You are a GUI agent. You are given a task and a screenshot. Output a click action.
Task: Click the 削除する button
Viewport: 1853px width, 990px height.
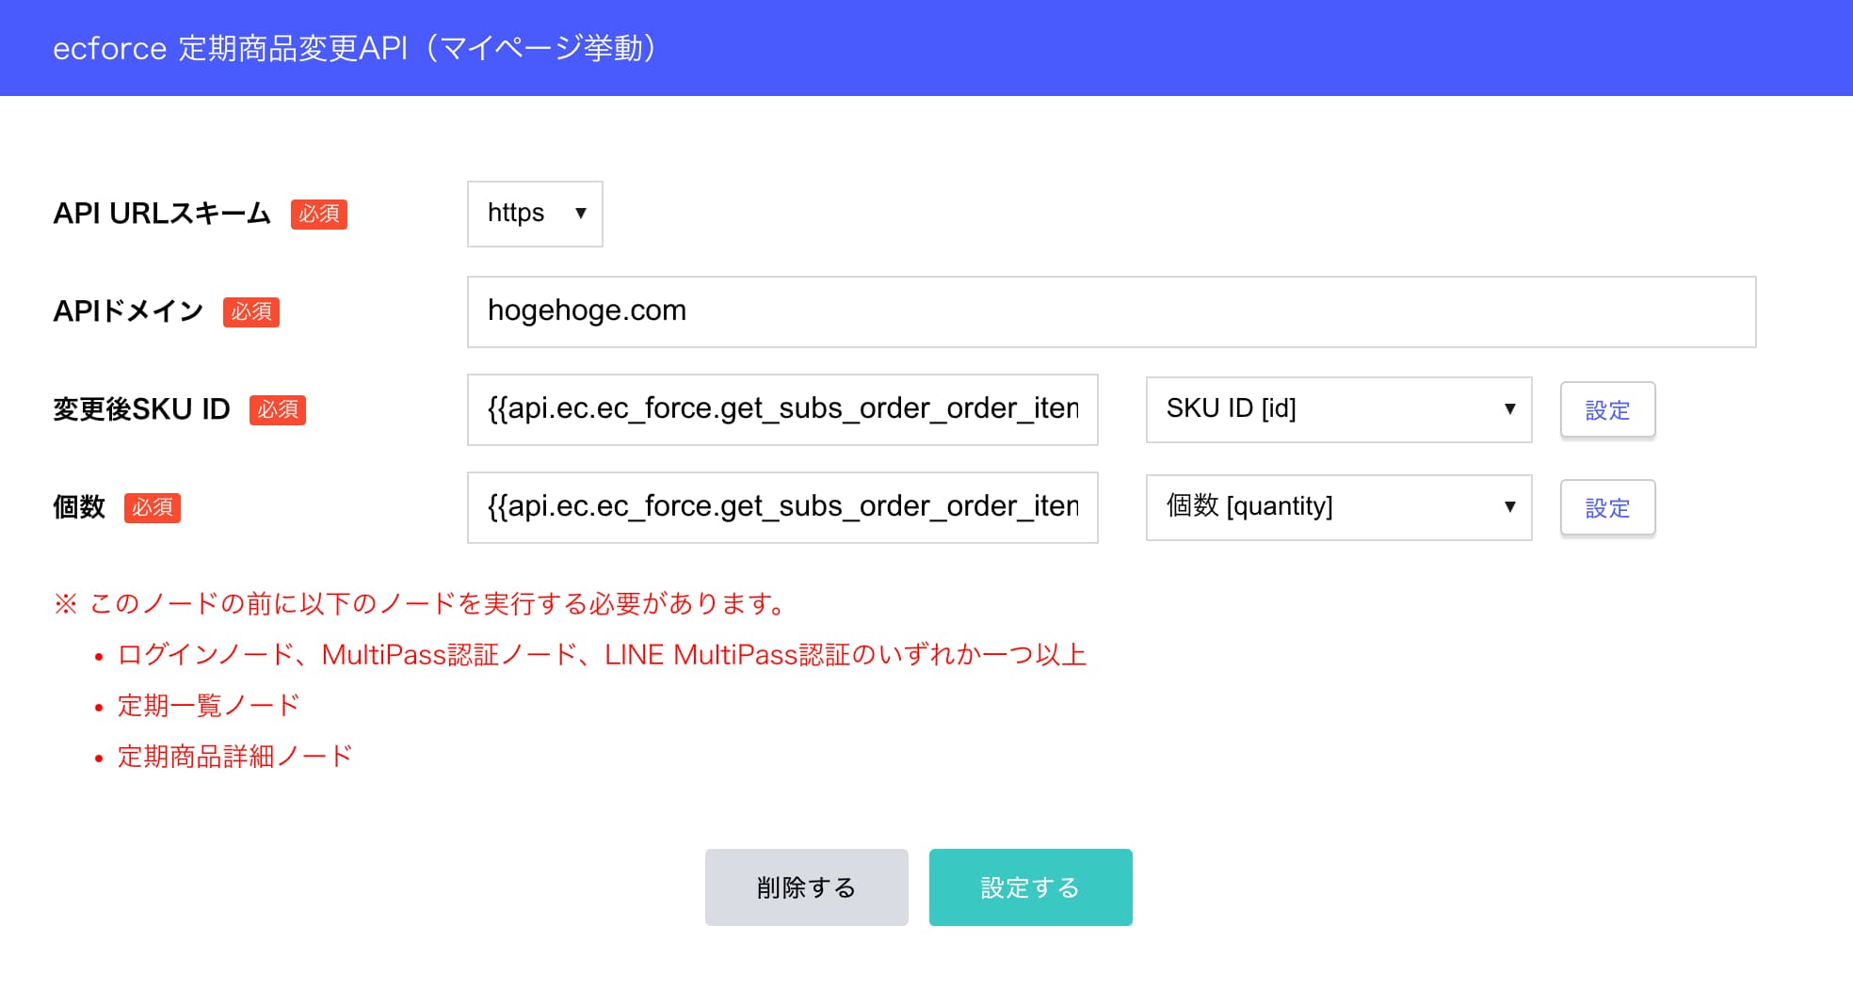point(806,887)
